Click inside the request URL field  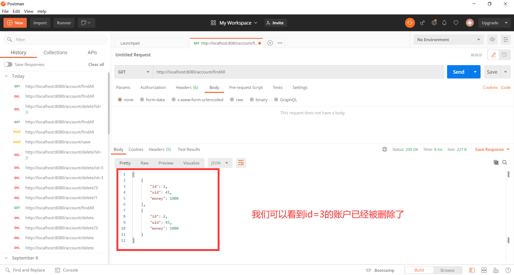coord(268,72)
